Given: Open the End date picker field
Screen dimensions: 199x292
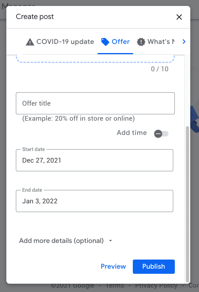Looking at the screenshot, I should (x=95, y=201).
